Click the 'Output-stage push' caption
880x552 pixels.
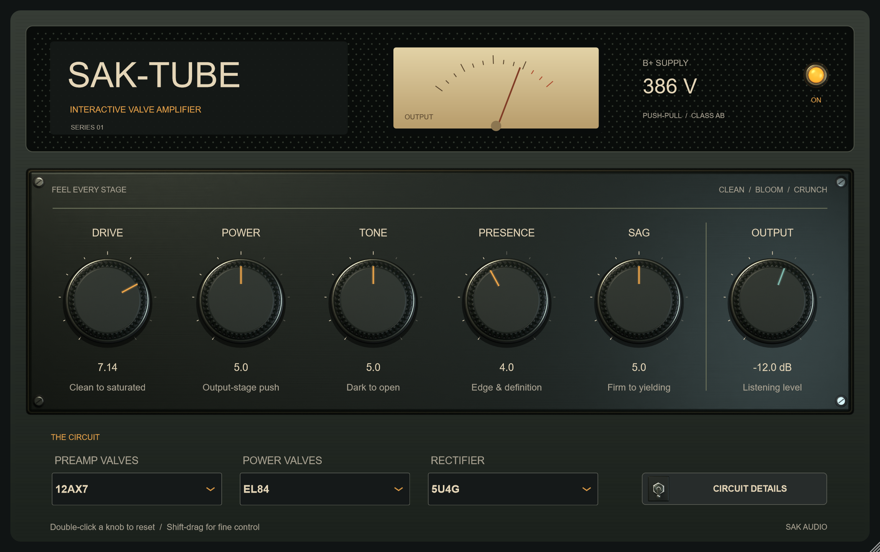pos(241,388)
